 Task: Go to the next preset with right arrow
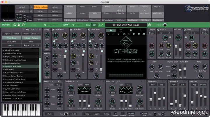(102, 25)
